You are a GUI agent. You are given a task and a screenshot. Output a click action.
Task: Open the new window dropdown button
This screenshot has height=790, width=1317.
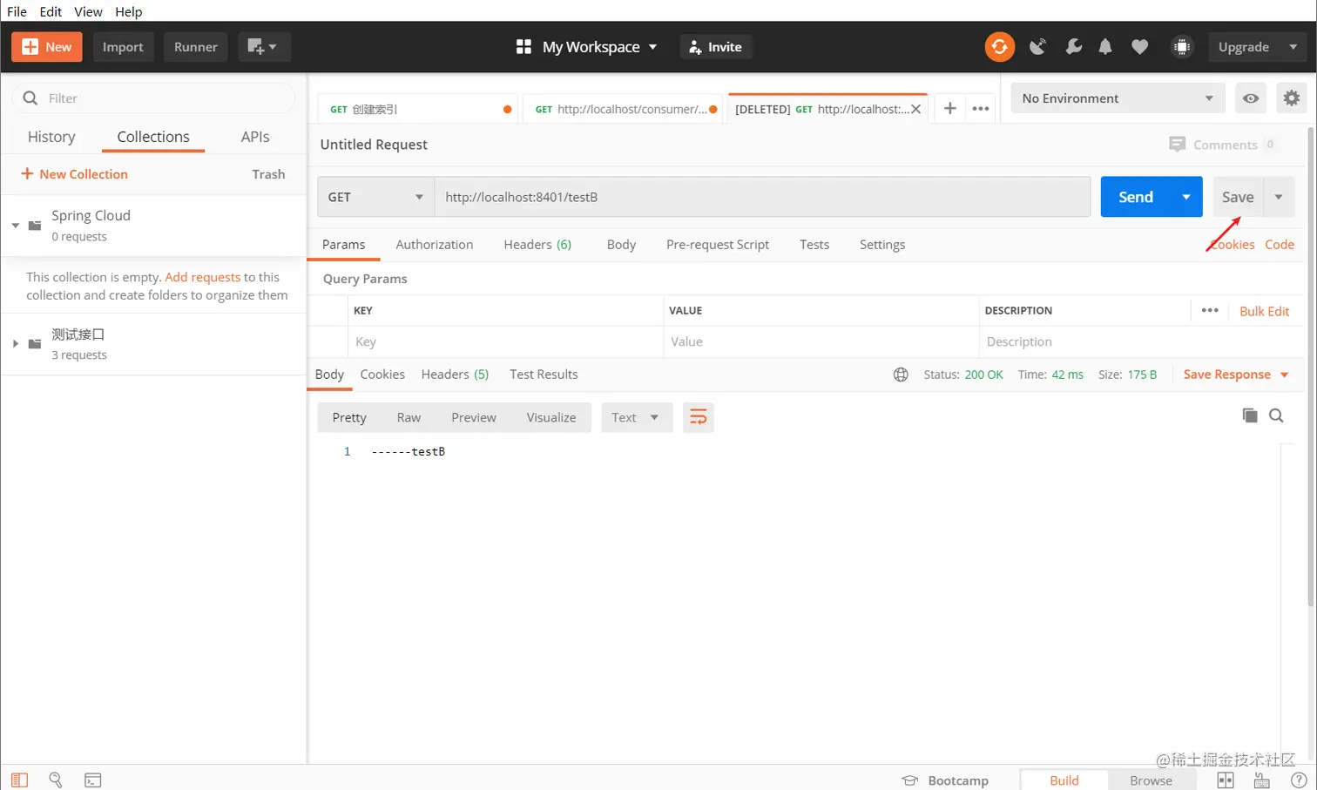click(263, 47)
